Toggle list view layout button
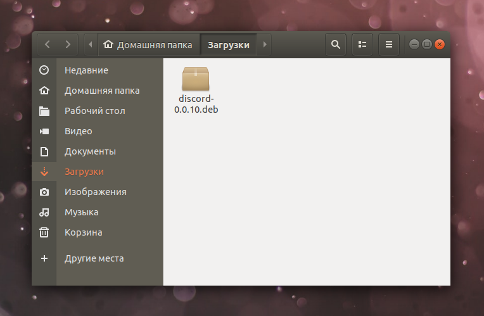Image resolution: width=484 pixels, height=316 pixels. click(x=362, y=44)
